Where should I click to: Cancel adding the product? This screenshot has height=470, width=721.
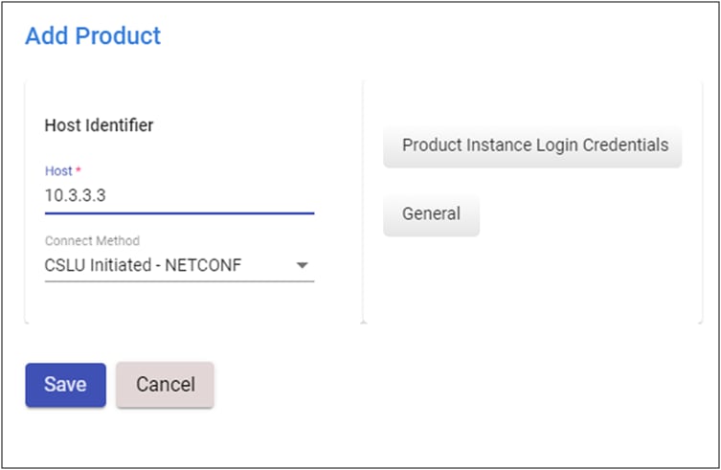click(165, 385)
